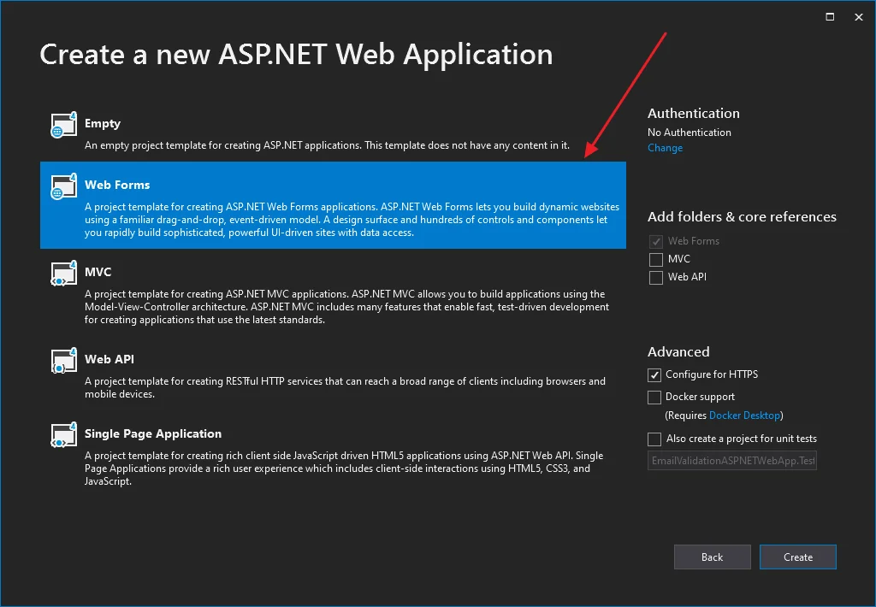Check 'Also create a project for unit tests'
Screen dimensions: 876x607
[655, 439]
